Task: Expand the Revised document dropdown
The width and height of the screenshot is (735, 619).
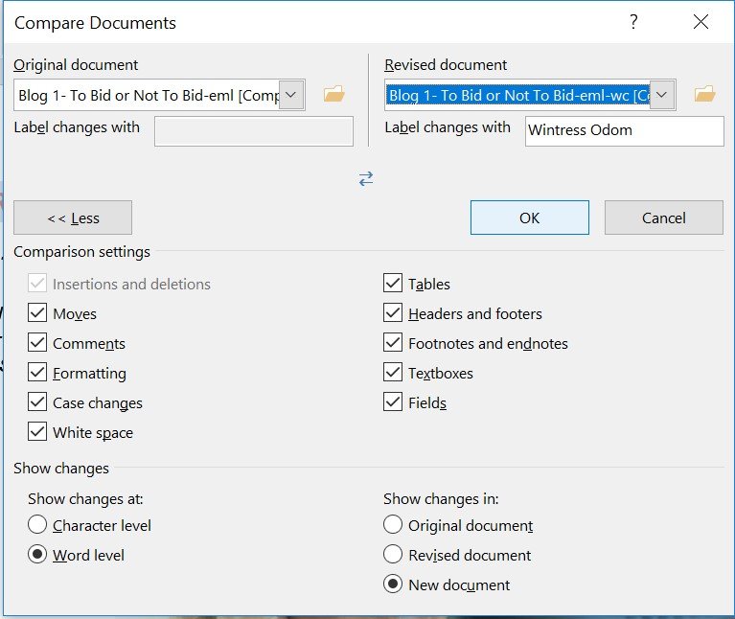Action: [x=664, y=95]
